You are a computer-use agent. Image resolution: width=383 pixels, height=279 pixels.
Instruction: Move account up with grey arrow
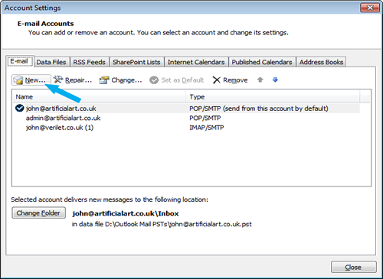(260, 79)
